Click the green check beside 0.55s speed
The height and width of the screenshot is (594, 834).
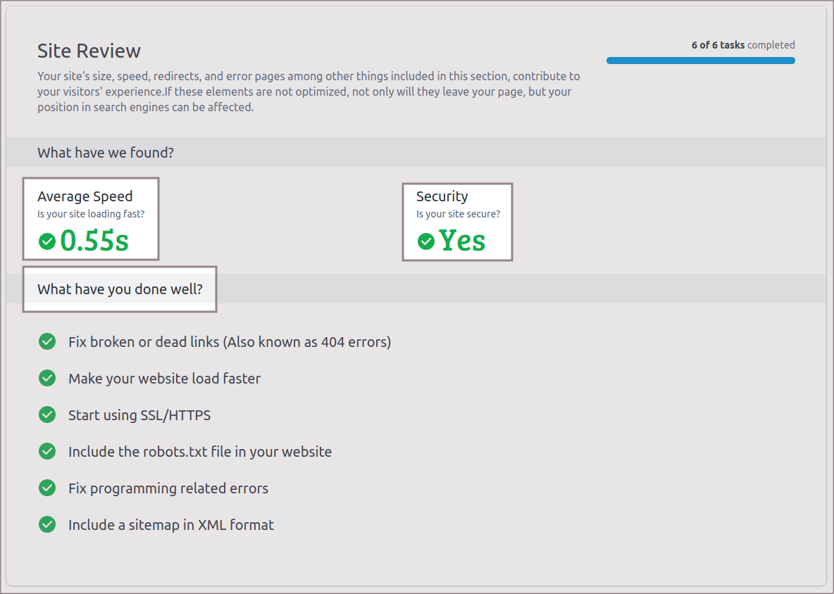click(47, 241)
